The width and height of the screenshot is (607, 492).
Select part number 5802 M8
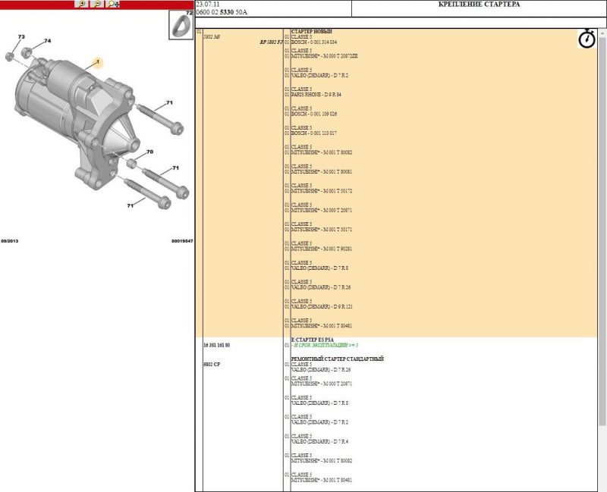[212, 36]
